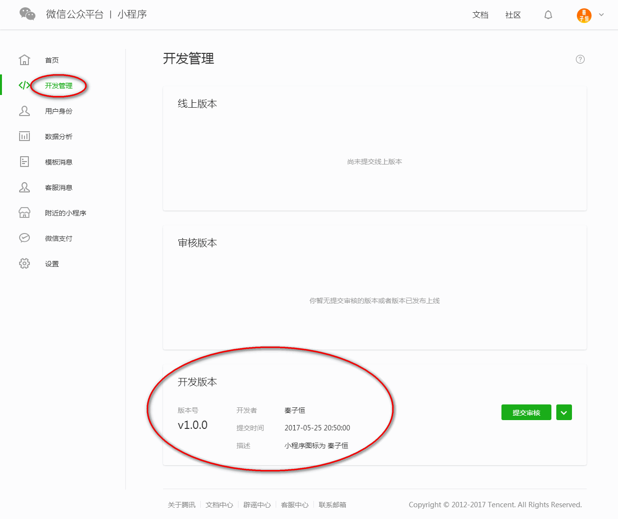Open 联系邮箱 footer link
This screenshot has height=519, width=618.
point(333,505)
